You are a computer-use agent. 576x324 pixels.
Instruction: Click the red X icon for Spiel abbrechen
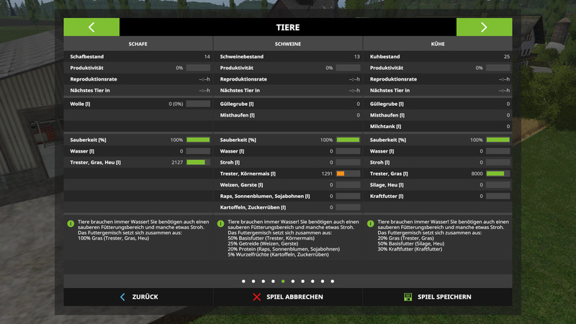(x=256, y=297)
